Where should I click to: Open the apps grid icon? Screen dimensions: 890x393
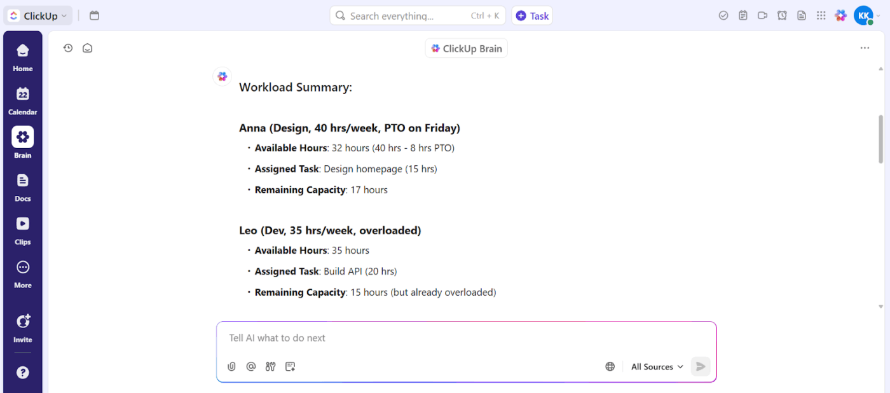(x=821, y=16)
